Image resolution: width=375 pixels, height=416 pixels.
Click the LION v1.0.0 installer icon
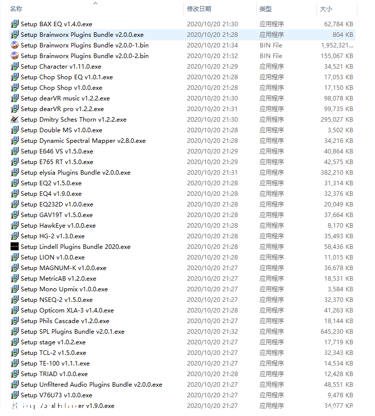15,257
